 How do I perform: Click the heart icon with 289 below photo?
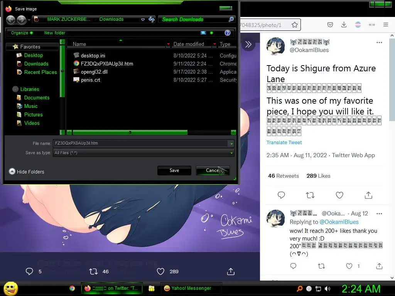tap(160, 271)
